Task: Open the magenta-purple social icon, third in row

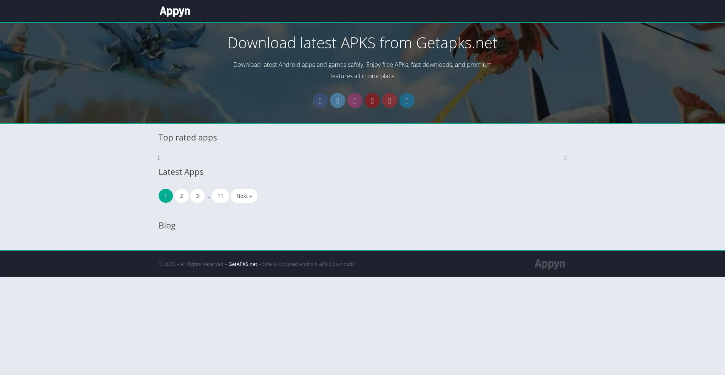Action: click(x=355, y=101)
